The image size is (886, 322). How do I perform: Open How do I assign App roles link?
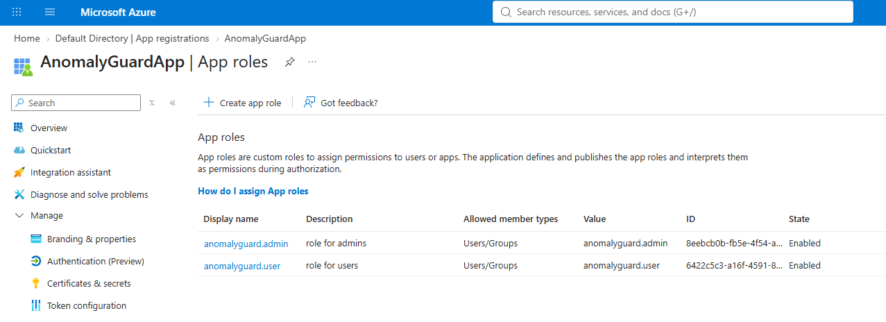coord(253,191)
